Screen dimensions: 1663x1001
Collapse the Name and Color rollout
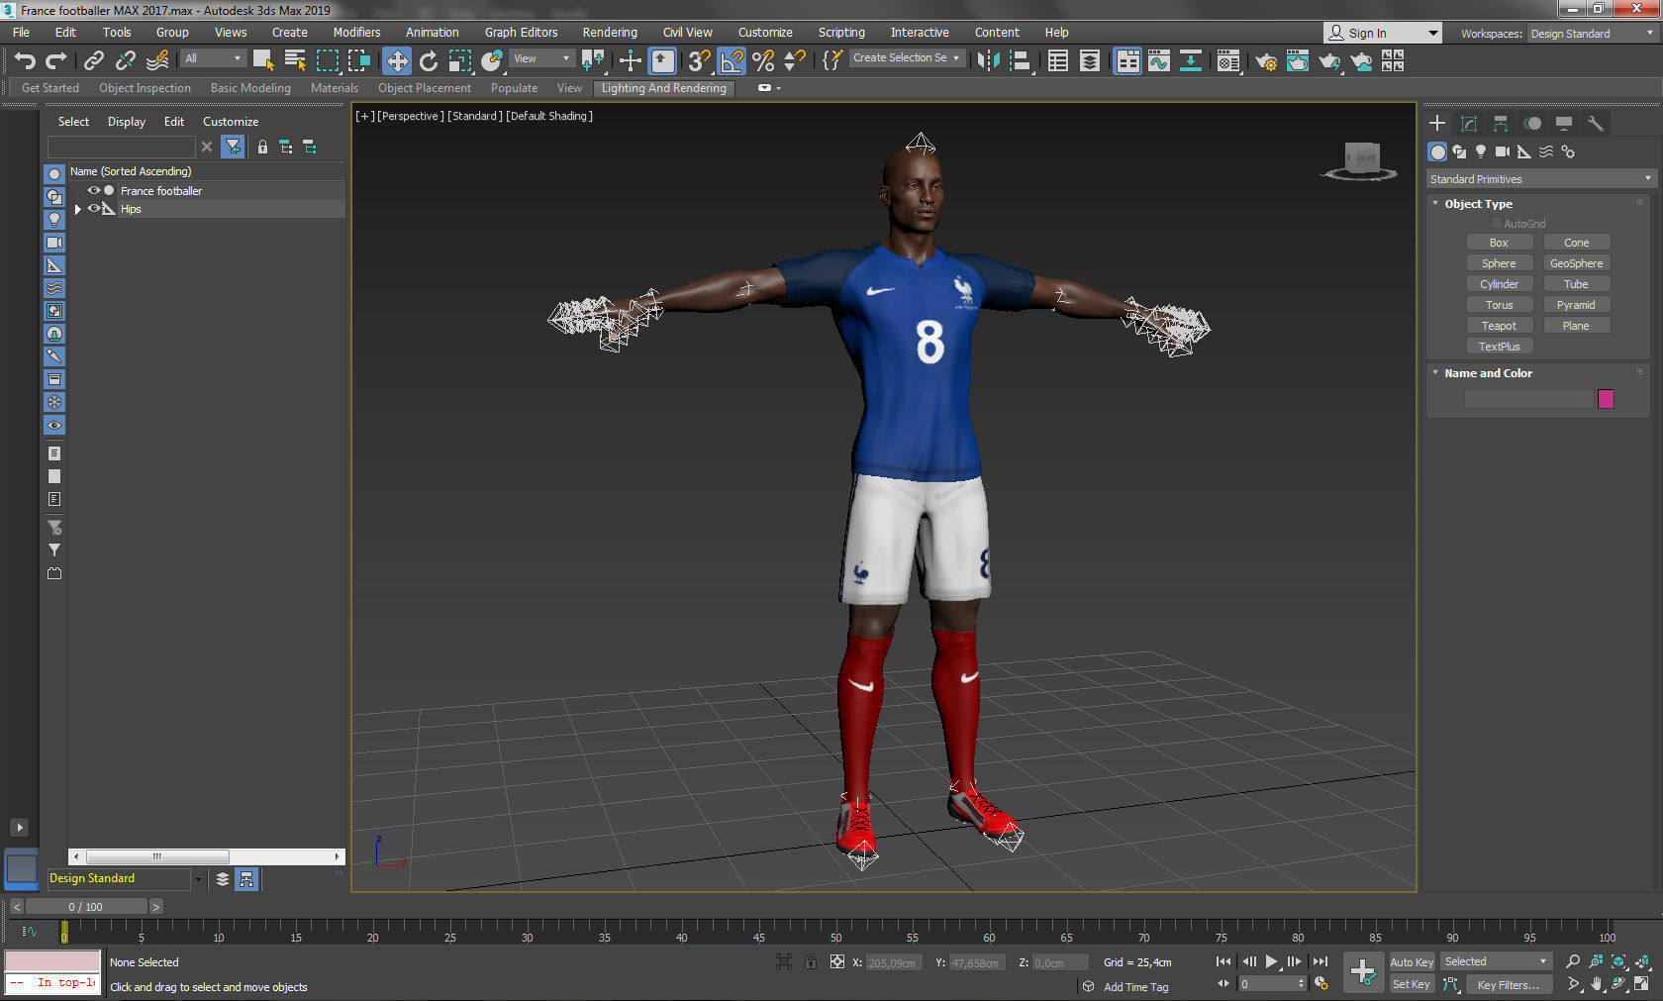(x=1435, y=373)
